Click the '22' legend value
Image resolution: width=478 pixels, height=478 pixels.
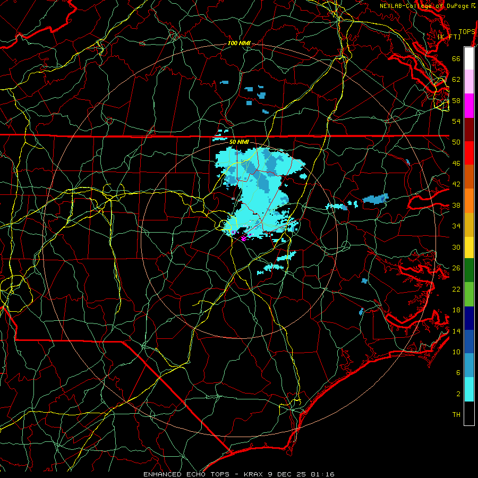coord(456,289)
